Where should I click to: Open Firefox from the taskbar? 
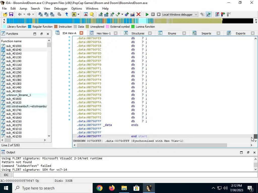112,188
